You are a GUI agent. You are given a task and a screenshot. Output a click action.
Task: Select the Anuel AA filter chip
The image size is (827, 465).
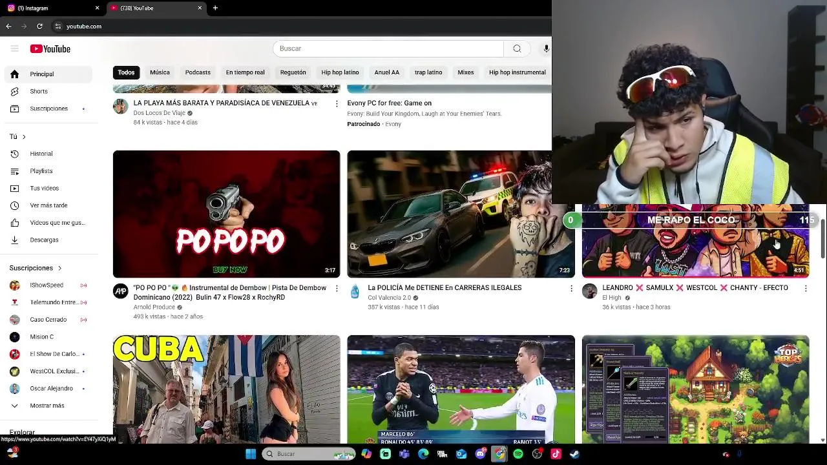point(387,72)
